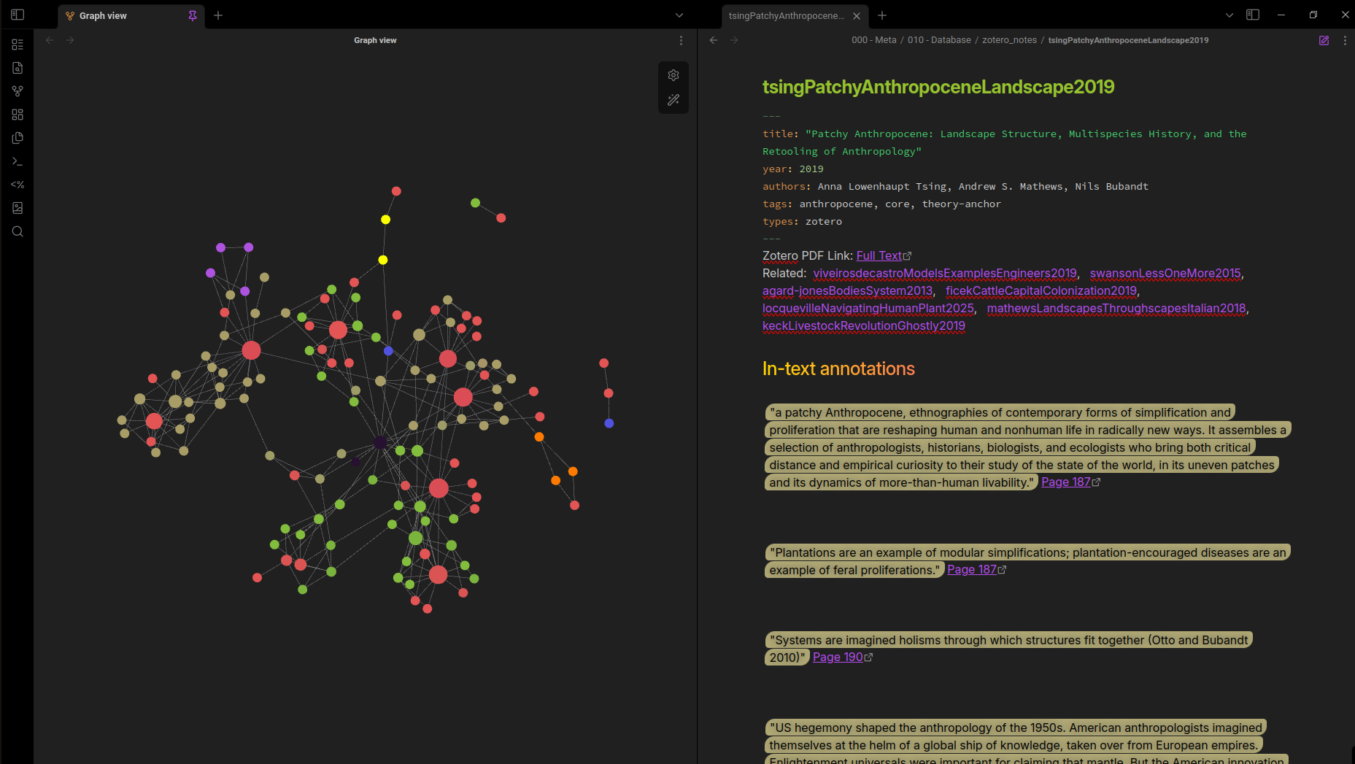1355x764 pixels.
Task: Open graph view from the left ribbon
Action: [18, 91]
